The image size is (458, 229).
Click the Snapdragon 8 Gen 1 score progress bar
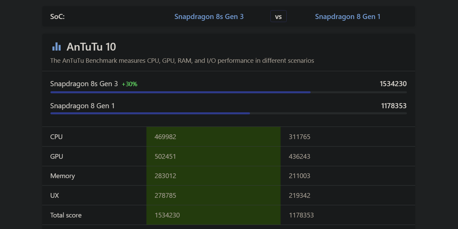(x=228, y=113)
